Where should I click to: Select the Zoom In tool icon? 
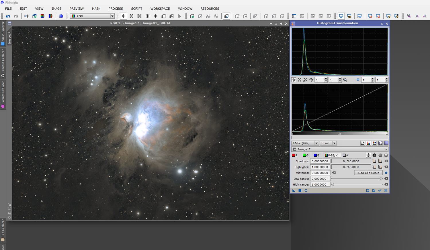131,16
